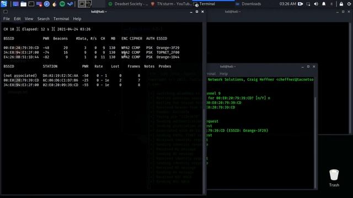Open the notifications bell icon

point(324,4)
